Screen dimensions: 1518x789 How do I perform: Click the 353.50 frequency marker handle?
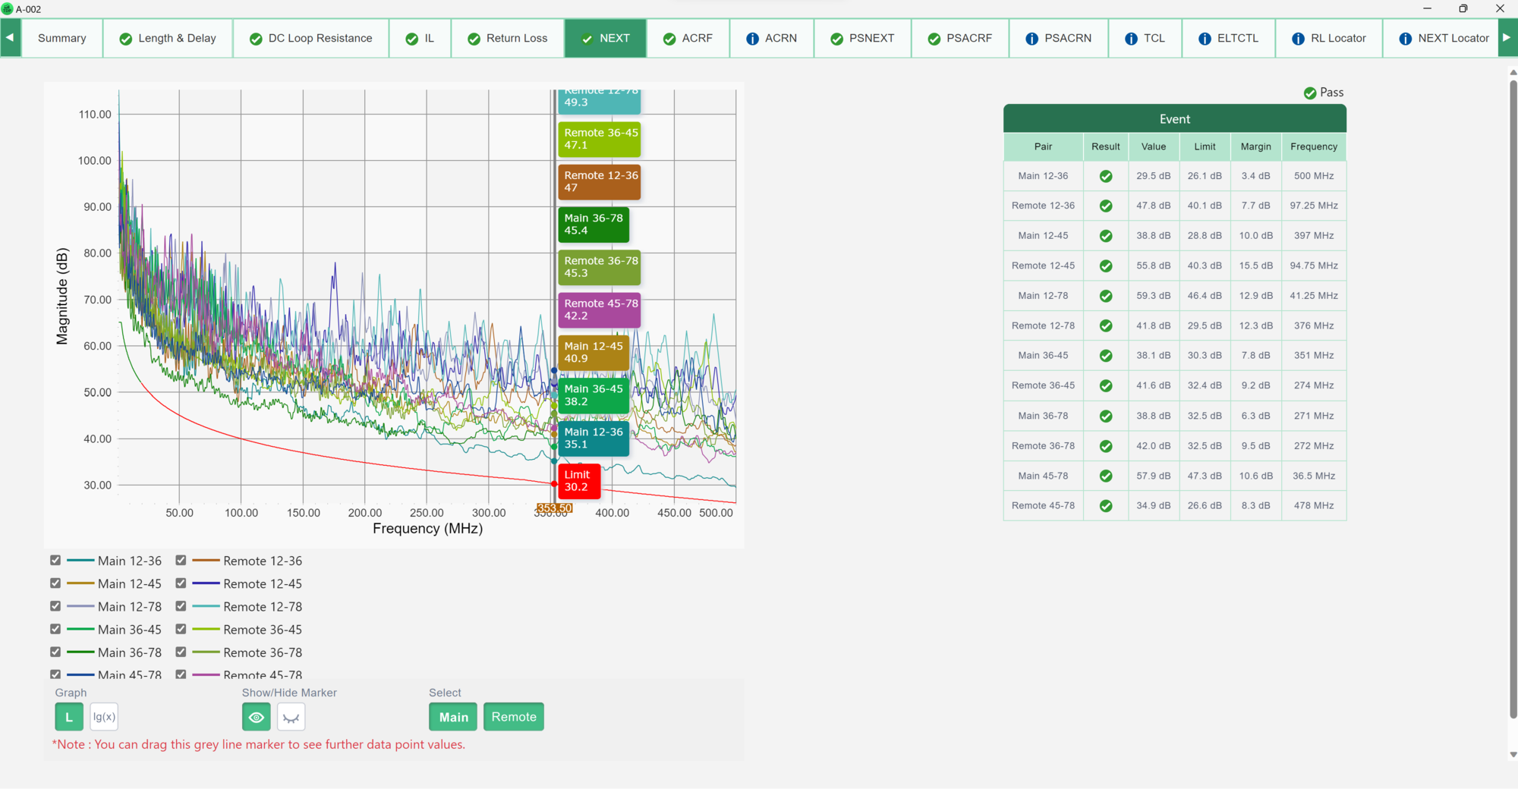tap(554, 508)
